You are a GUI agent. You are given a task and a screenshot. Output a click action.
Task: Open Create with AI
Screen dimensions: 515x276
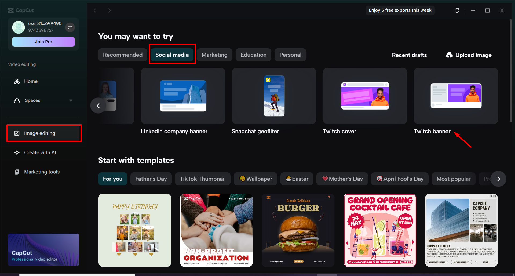click(40, 152)
